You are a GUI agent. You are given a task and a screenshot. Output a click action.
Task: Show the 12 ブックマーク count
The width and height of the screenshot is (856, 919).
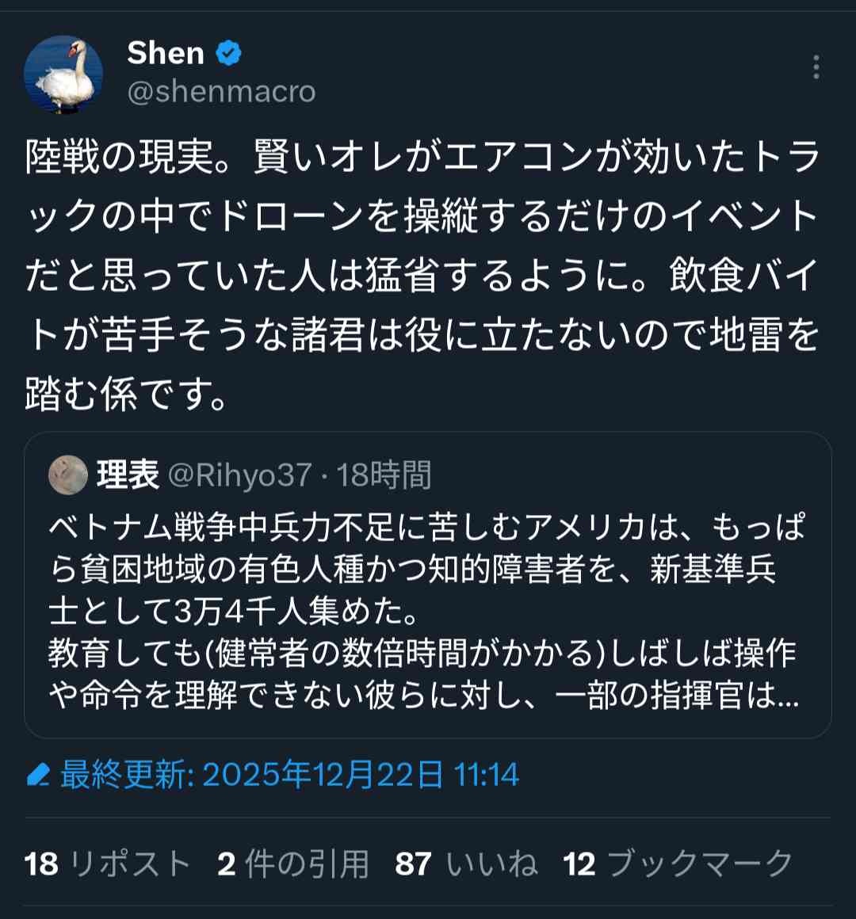click(678, 864)
